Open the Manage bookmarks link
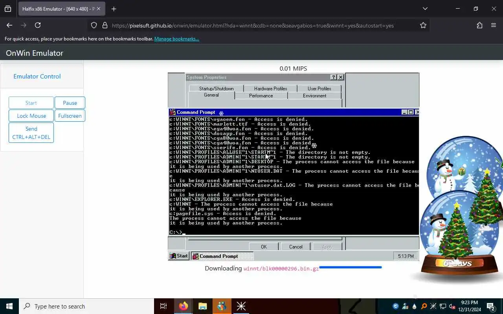Image resolution: width=503 pixels, height=314 pixels. 176,39
